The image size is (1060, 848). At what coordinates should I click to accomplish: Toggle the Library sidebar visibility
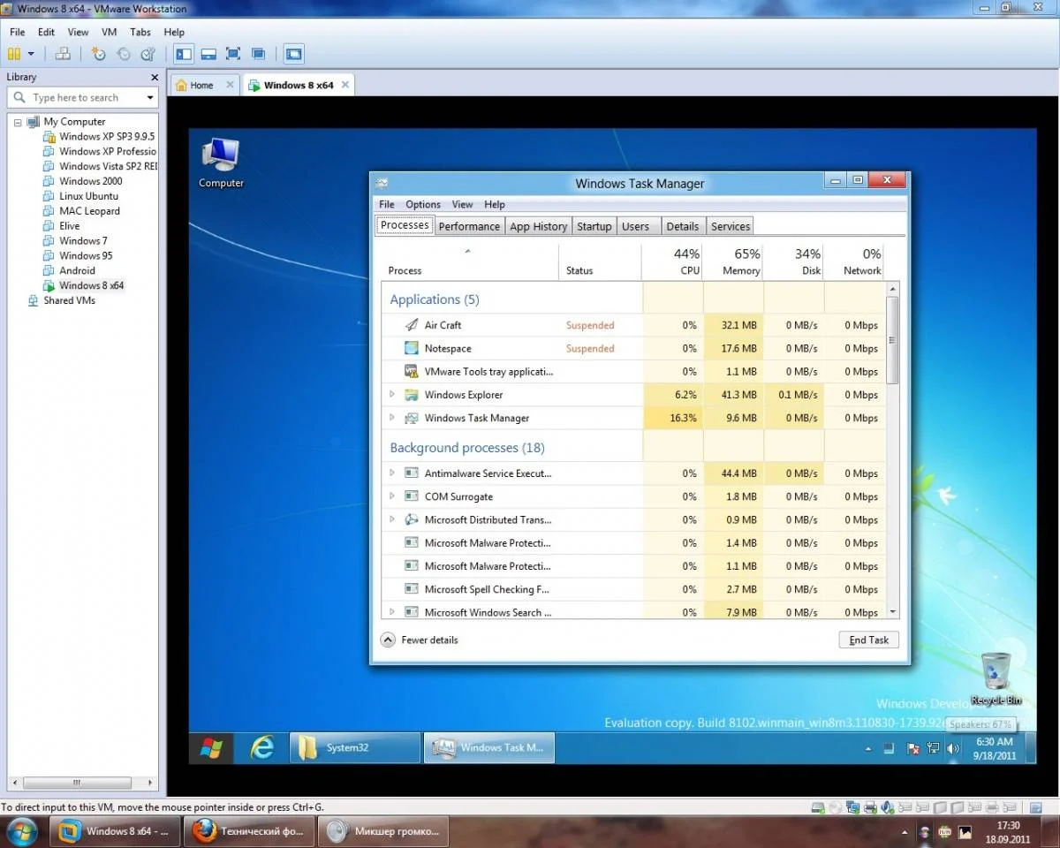184,54
